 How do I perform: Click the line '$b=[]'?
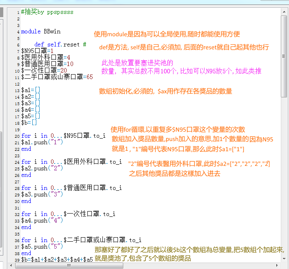coord(29,123)
